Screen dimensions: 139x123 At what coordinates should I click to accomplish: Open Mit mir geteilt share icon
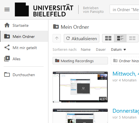coord(7,47)
